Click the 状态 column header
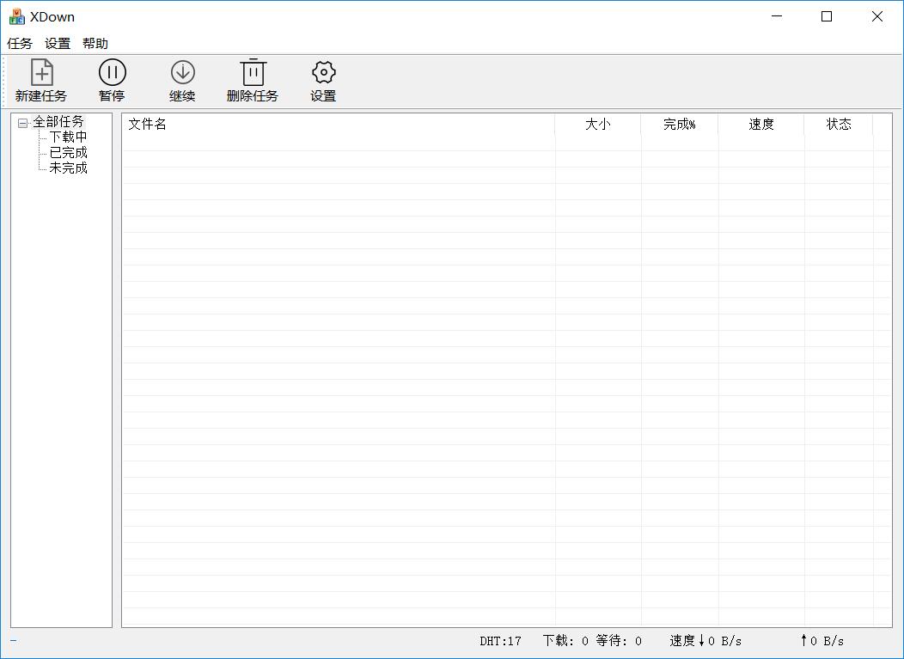904x659 pixels. [838, 124]
